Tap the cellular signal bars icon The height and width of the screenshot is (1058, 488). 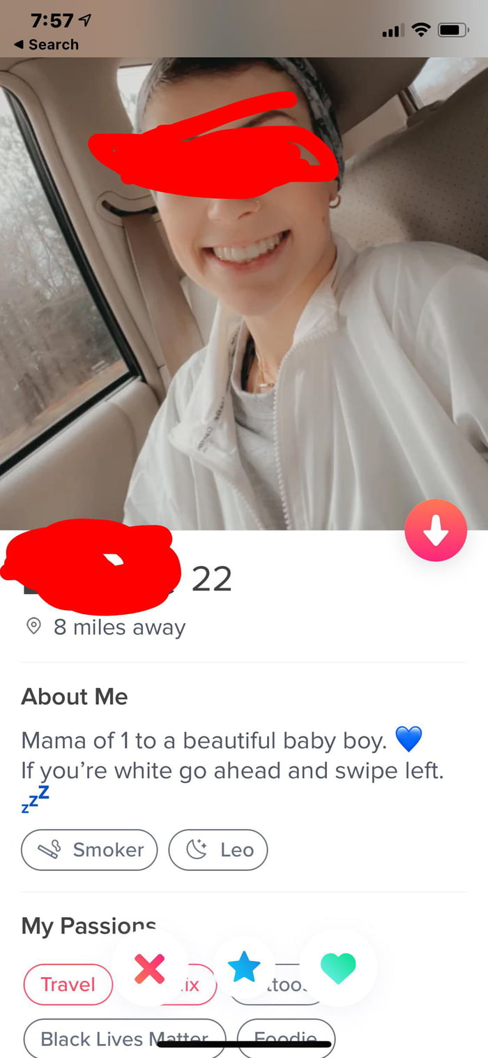click(392, 31)
